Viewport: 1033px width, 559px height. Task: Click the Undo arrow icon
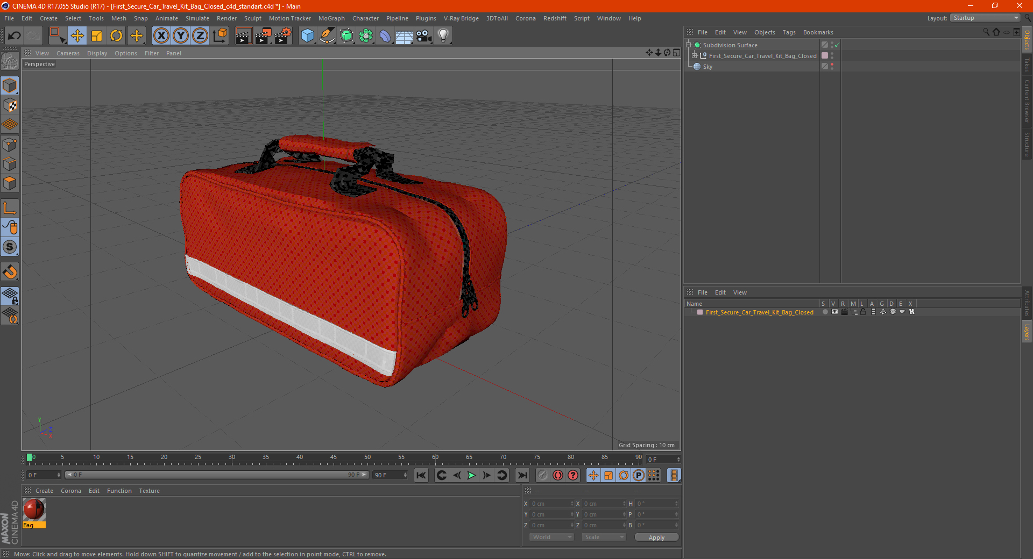click(x=15, y=36)
